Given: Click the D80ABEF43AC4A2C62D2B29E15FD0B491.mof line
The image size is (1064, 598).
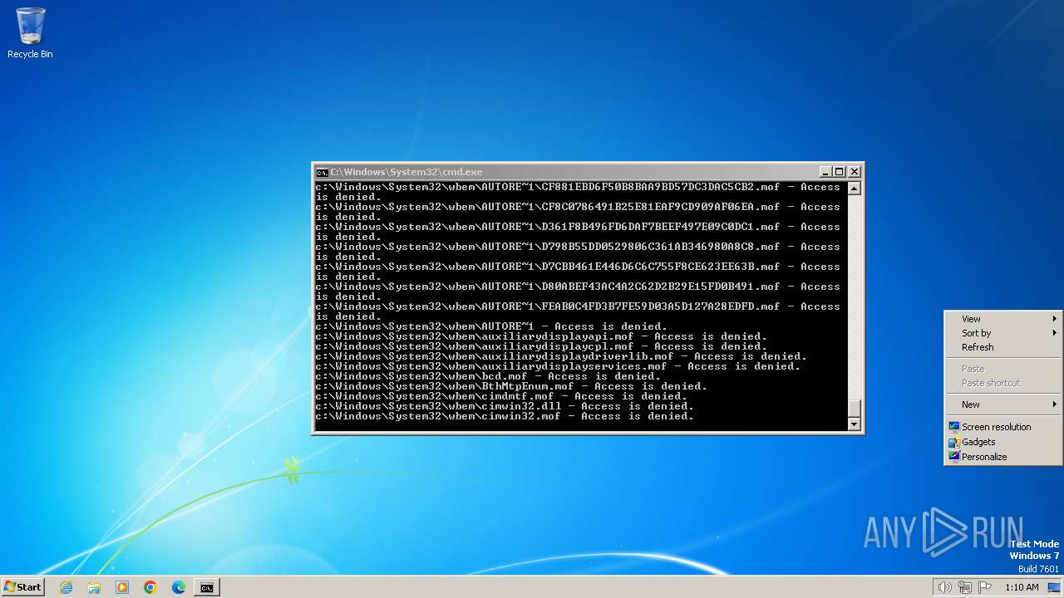Looking at the screenshot, I should [x=578, y=292].
